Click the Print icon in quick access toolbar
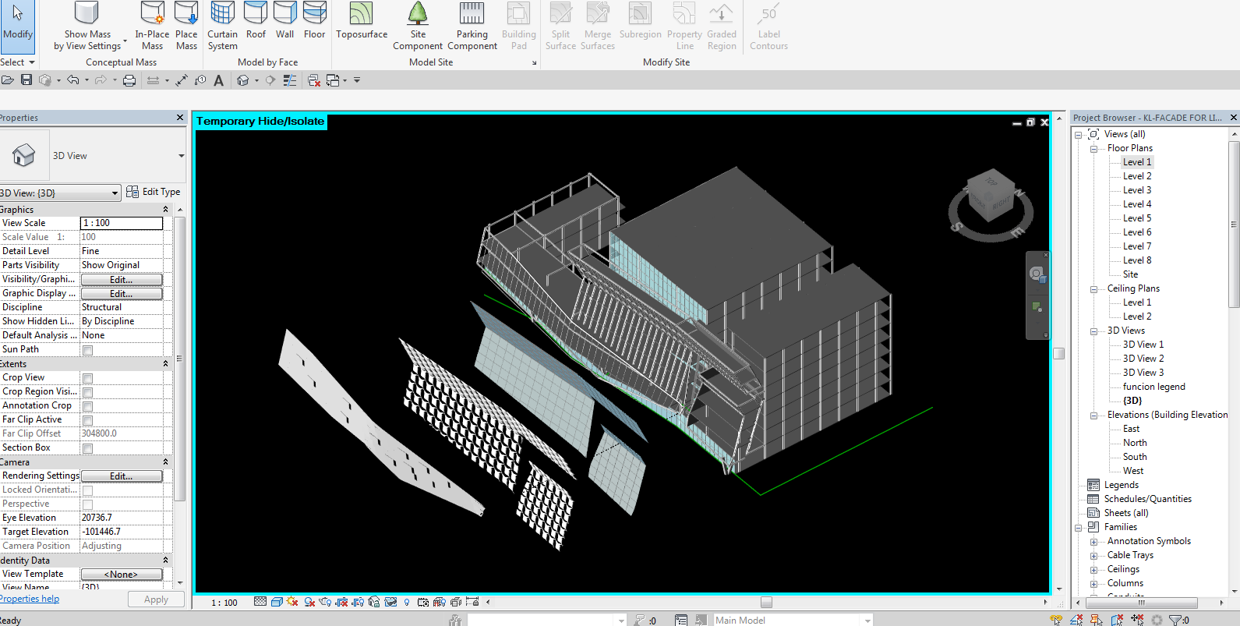 click(x=129, y=80)
